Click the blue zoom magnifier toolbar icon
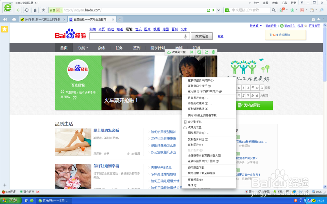The height and width of the screenshot is (204, 327). (x=321, y=10)
